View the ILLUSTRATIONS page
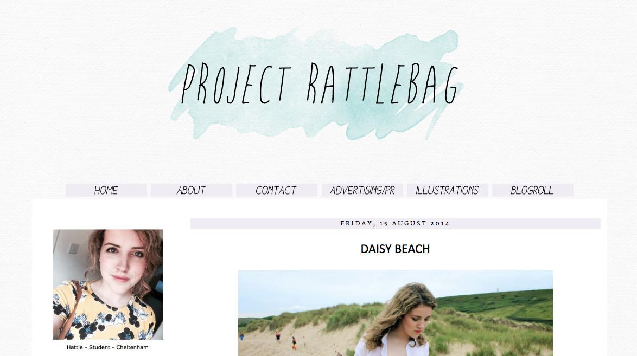The image size is (637, 356). tap(447, 190)
